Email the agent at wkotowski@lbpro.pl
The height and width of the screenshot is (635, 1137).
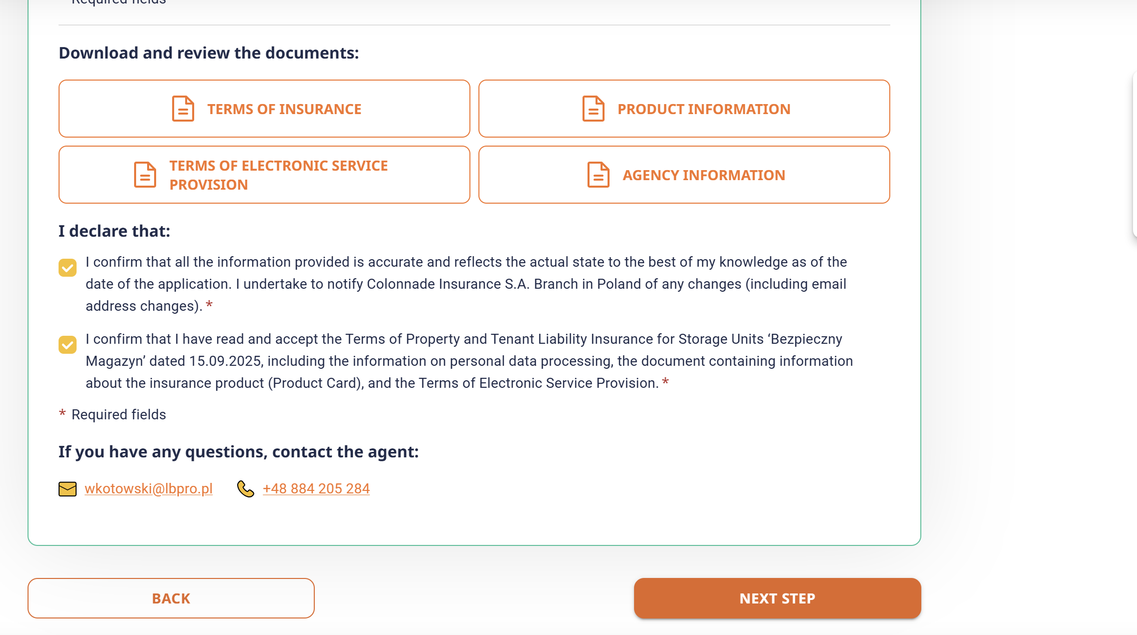[x=149, y=489]
